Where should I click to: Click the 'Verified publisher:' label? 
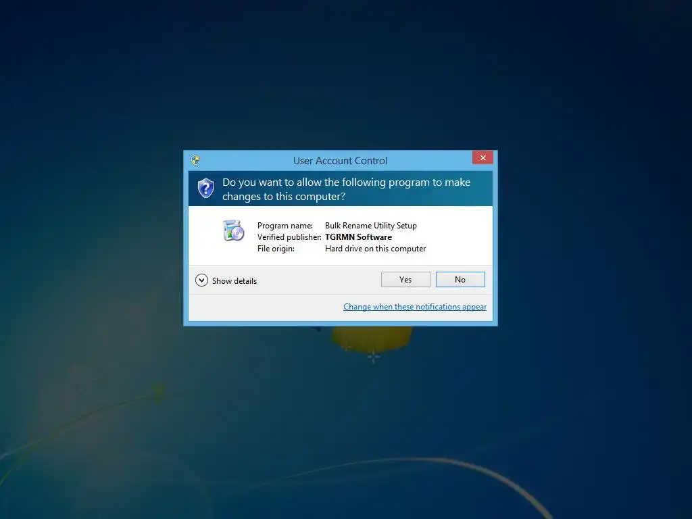click(289, 237)
